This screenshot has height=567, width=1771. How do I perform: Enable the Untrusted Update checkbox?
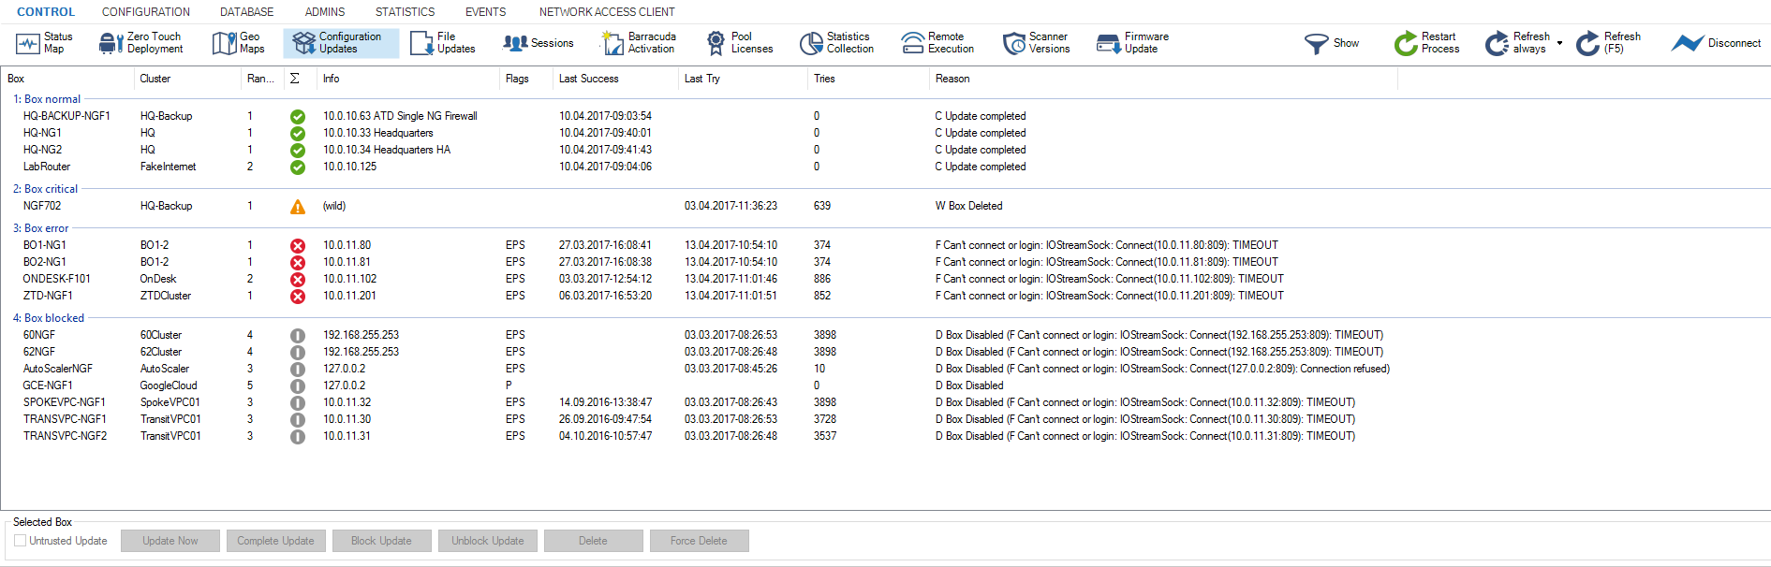[21, 541]
